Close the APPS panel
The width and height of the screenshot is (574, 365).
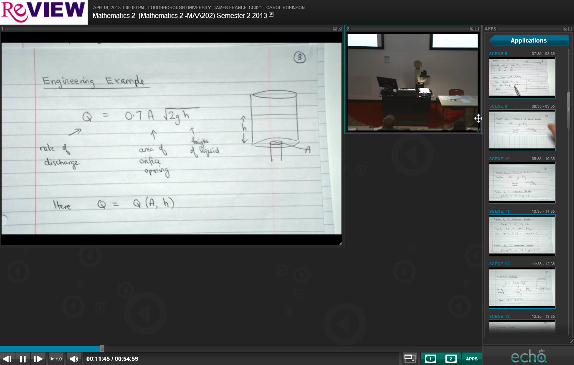pos(570,29)
